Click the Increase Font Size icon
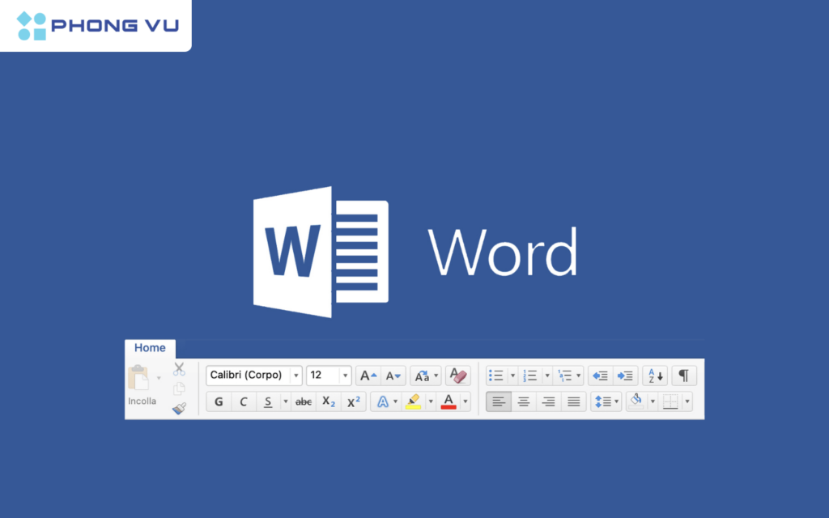829x518 pixels. (x=368, y=375)
